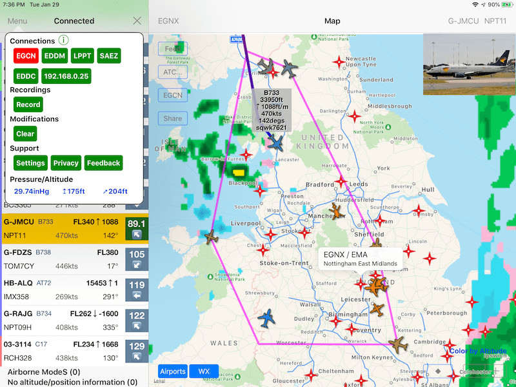This screenshot has width=516, height=387.
Task: Open the Feedback form
Action: click(103, 163)
